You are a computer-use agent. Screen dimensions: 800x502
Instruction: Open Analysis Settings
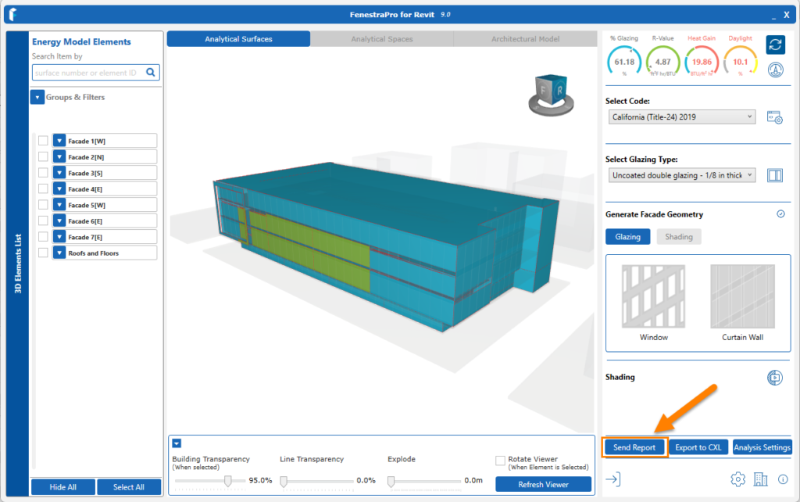click(x=762, y=447)
